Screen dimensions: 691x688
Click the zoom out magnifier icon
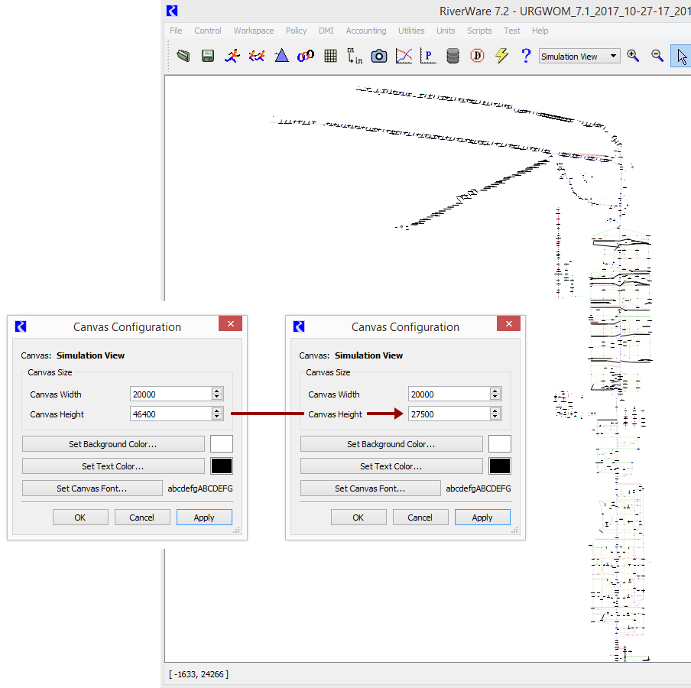[x=657, y=56]
